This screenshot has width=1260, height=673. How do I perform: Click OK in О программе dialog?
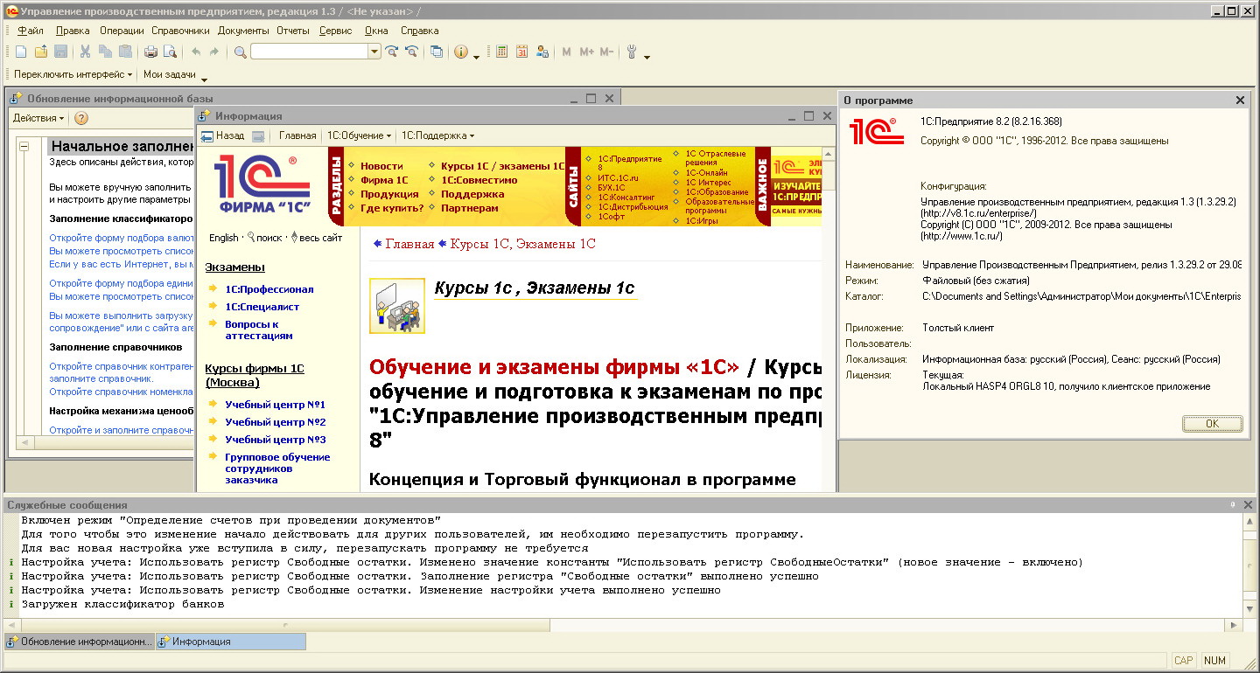(1212, 423)
